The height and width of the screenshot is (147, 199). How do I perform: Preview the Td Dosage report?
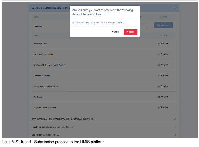pos(163,97)
